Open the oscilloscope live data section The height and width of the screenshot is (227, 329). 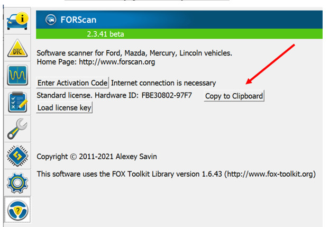17,76
